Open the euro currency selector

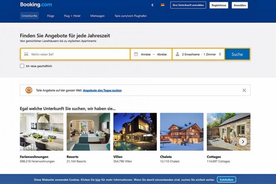(x=152, y=5)
